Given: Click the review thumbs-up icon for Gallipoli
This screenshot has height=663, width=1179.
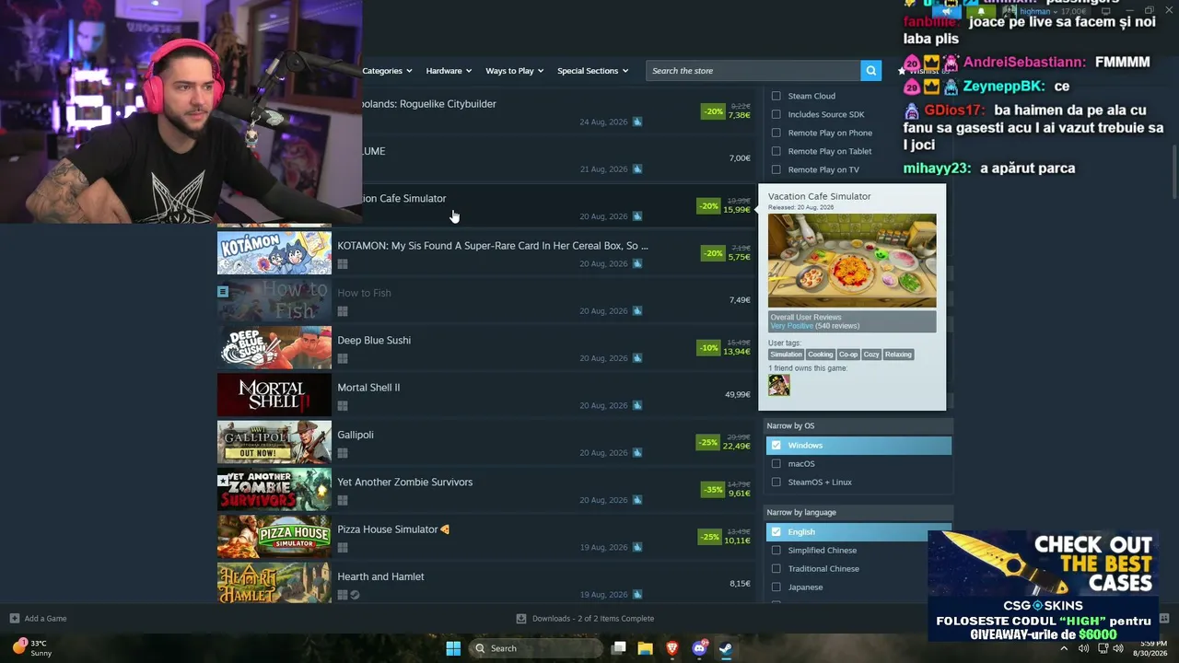Looking at the screenshot, I should click(x=637, y=453).
